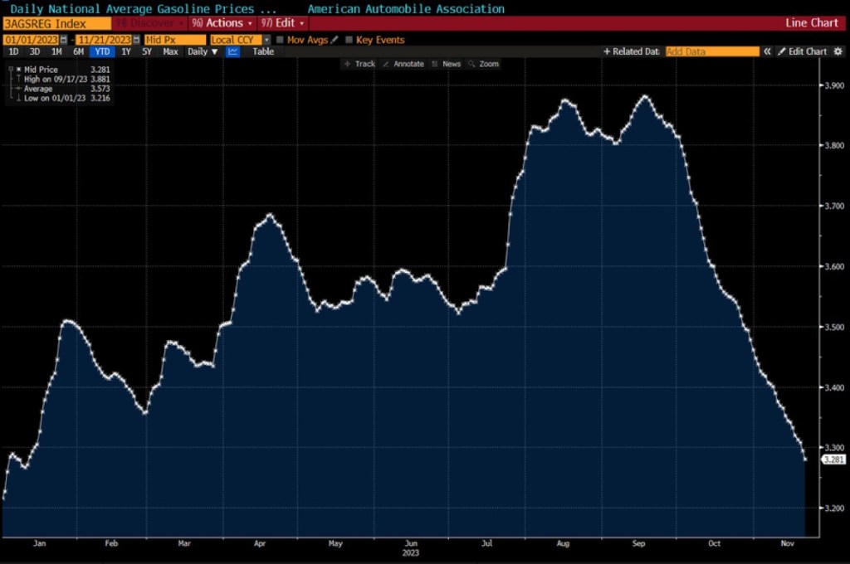850x564 pixels.
Task: Enable the Mov Avgs checkbox
Action: (x=280, y=40)
